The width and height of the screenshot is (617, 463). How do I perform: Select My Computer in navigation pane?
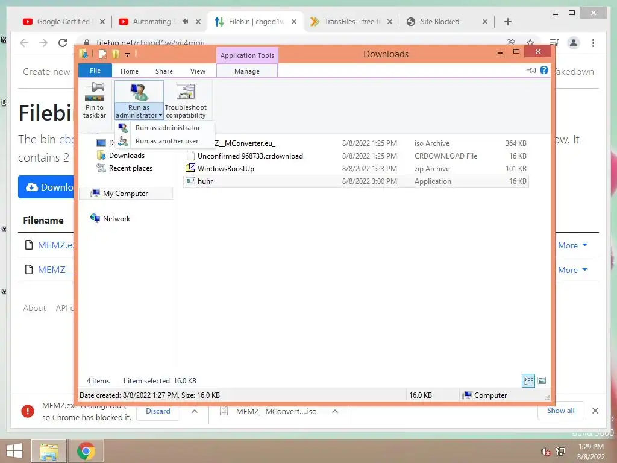pos(125,194)
